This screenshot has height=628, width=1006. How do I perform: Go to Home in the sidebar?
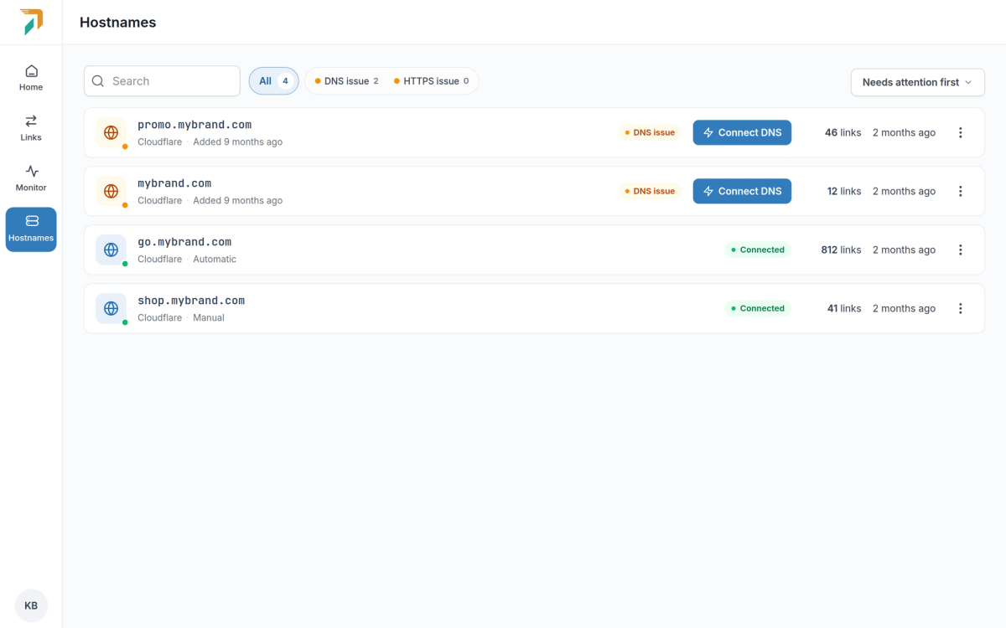31,78
